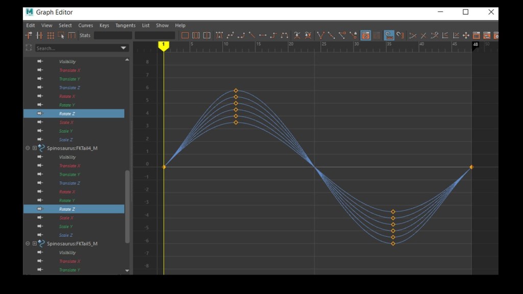Click the yellow frame 1 time marker
Image resolution: width=523 pixels, height=294 pixels.
pyautogui.click(x=163, y=45)
